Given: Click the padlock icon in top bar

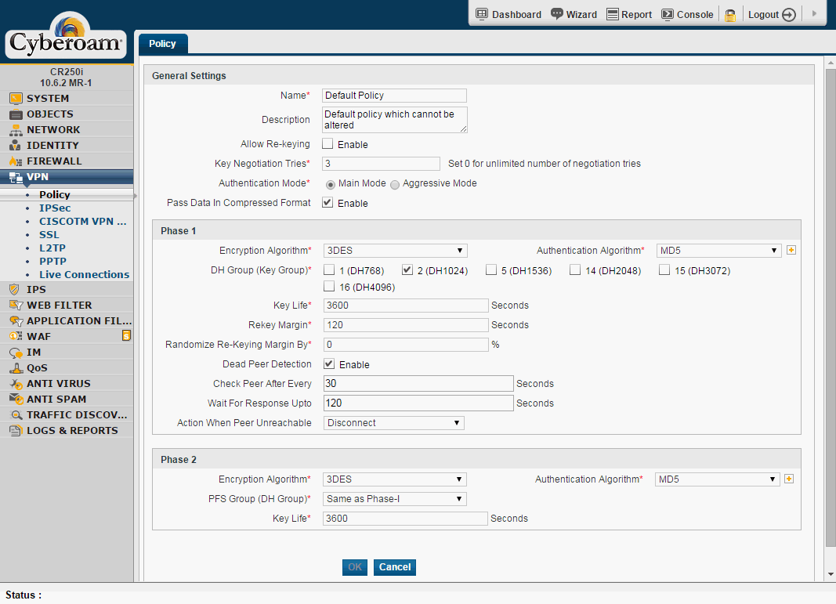Looking at the screenshot, I should [730, 15].
